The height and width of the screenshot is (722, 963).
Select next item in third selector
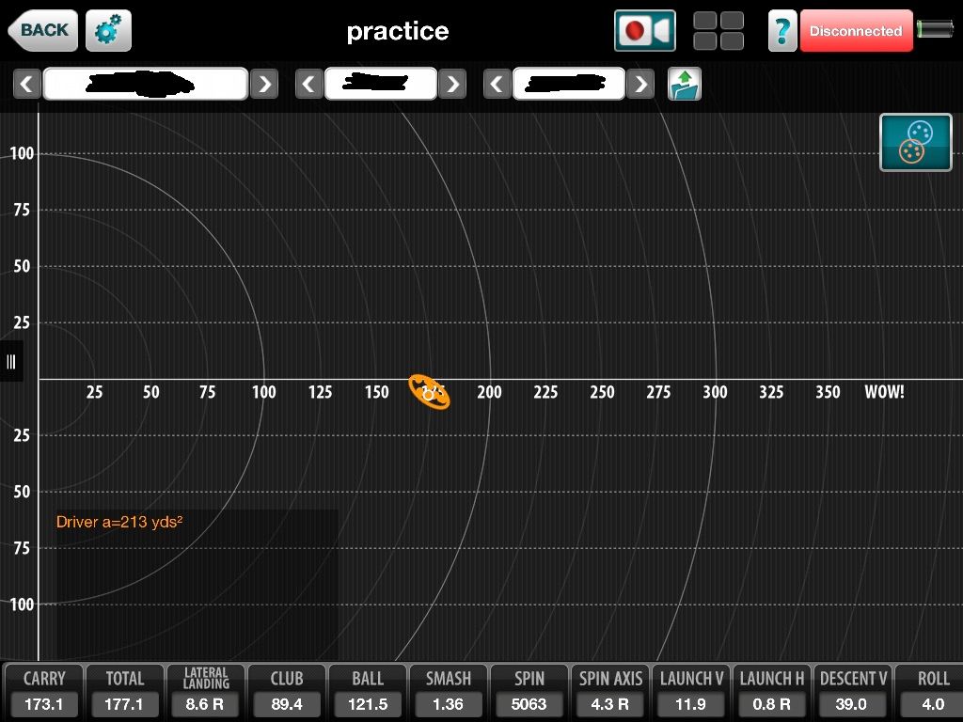point(640,84)
